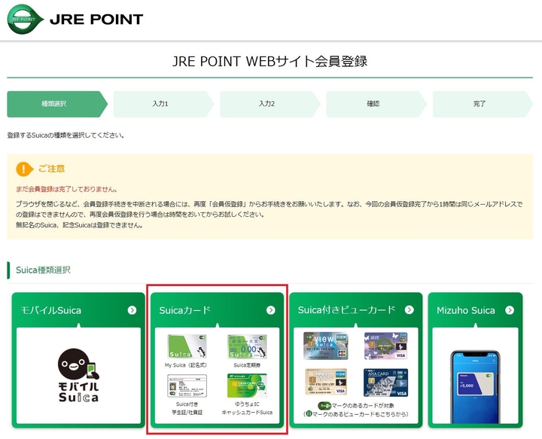Click the Suica定期券 label

tap(247, 365)
